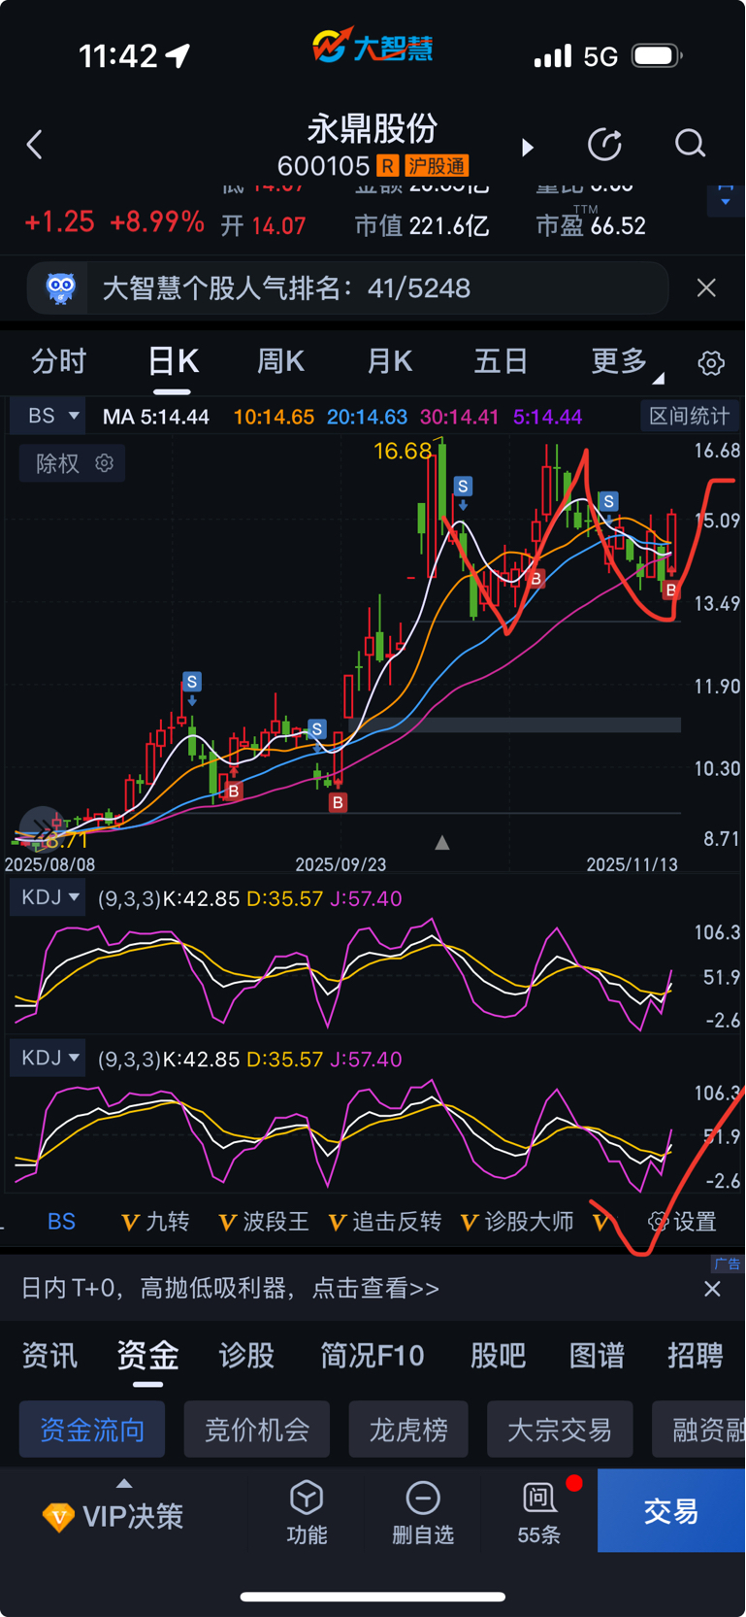Viewport: 746px width, 1617px height.
Task: Open the 招聘 recruitment tab
Action: 696,1355
